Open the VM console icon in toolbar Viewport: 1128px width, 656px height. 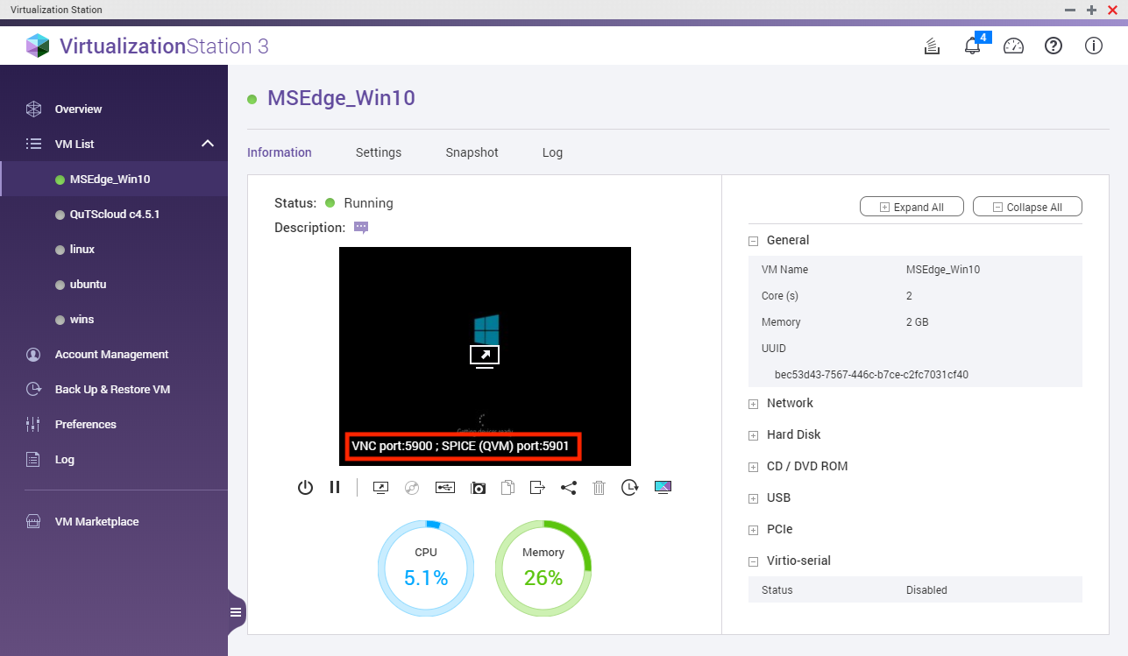click(x=380, y=488)
